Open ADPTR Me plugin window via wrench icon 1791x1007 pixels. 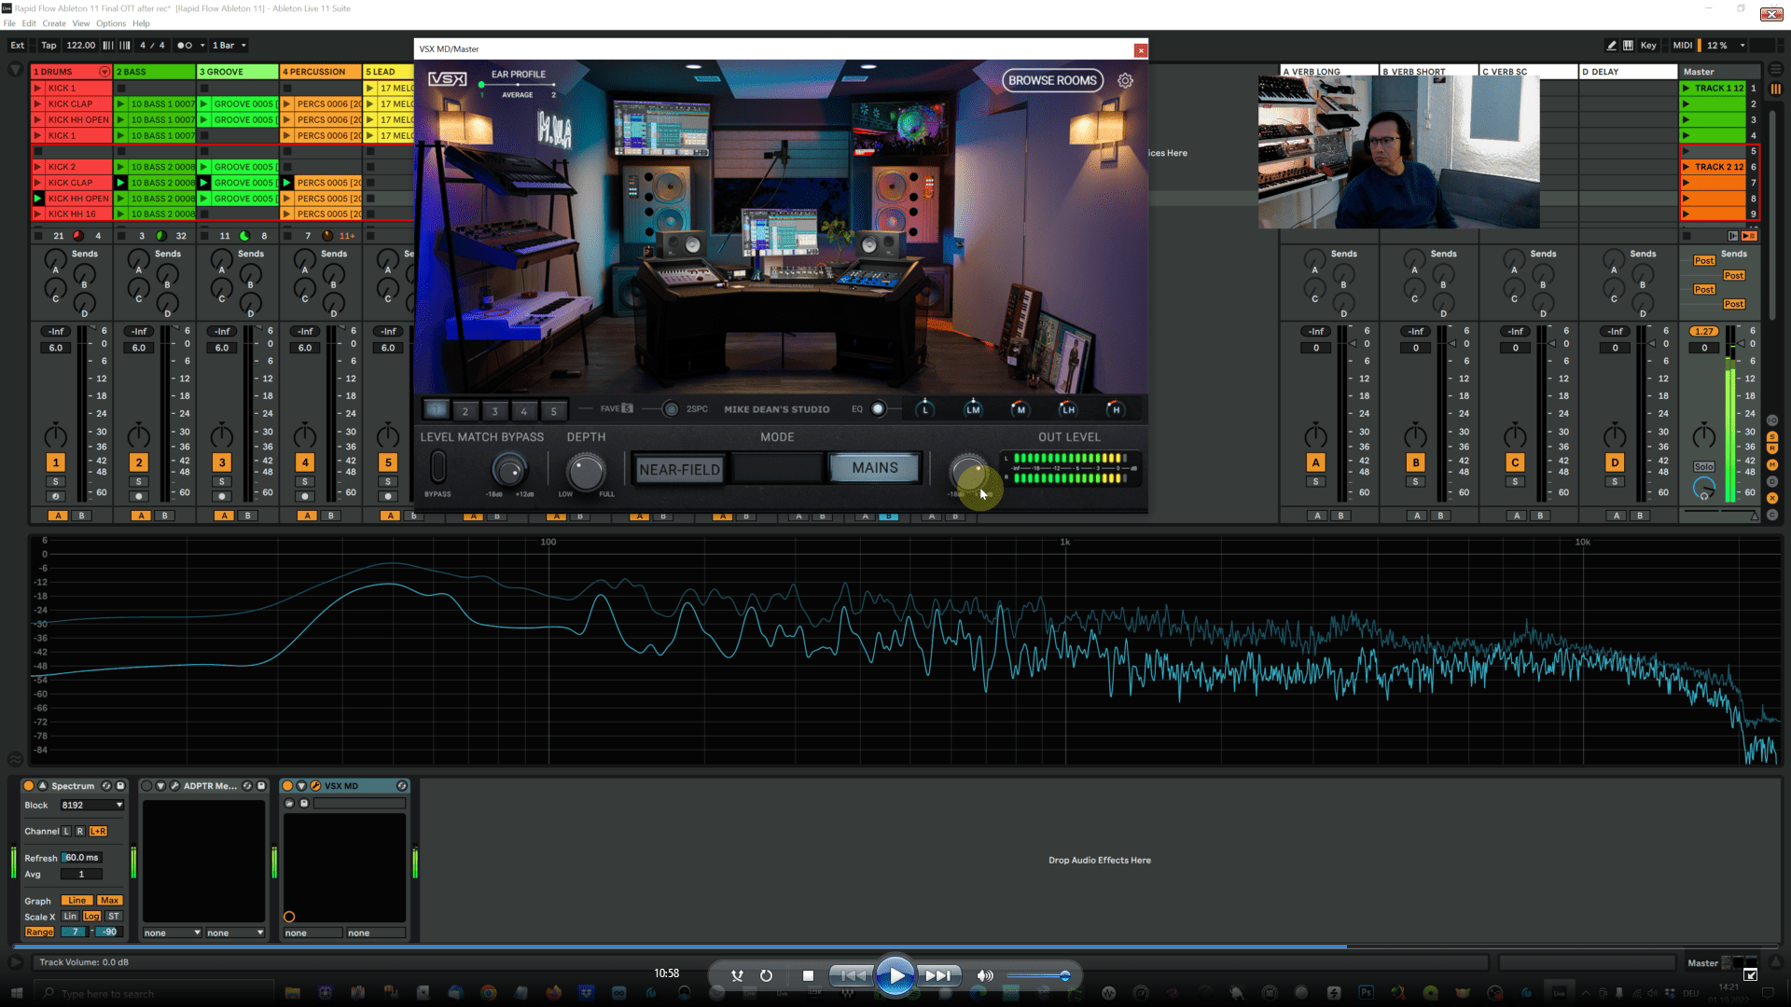[x=175, y=786]
